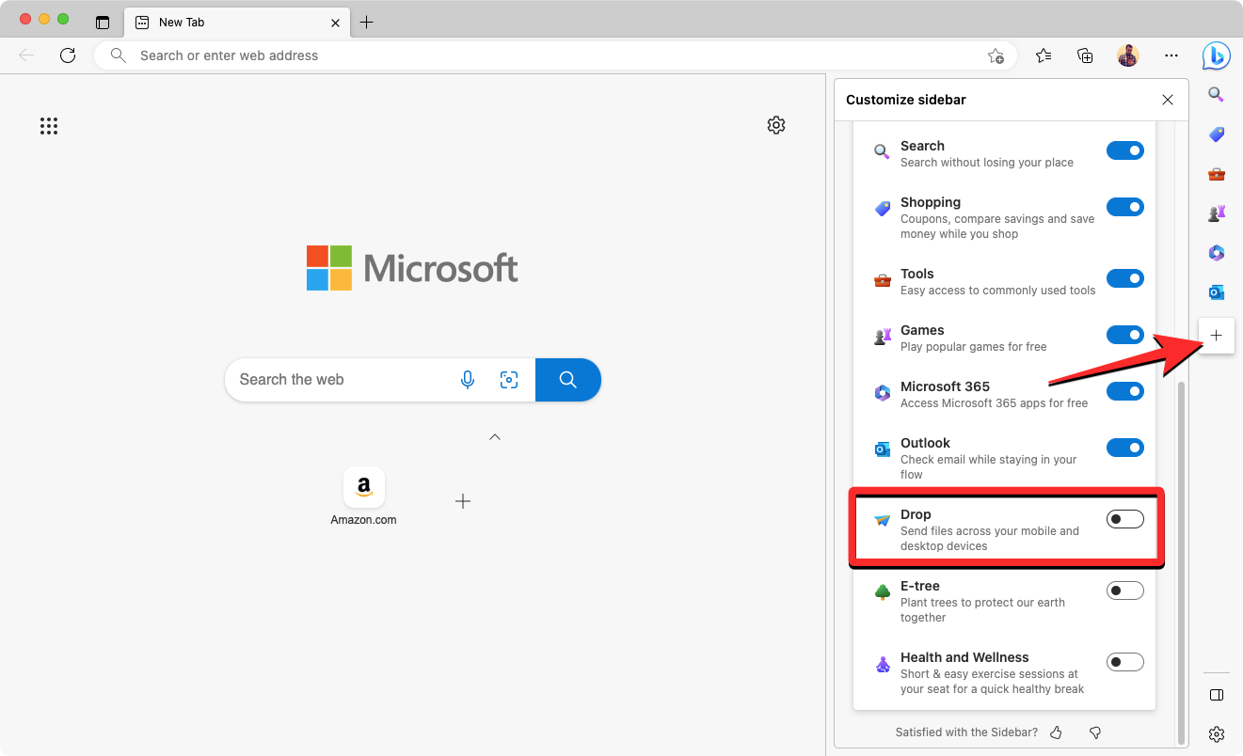
Task: Click the Customize sidebar panel scrollbar
Action: pyautogui.click(x=1183, y=555)
